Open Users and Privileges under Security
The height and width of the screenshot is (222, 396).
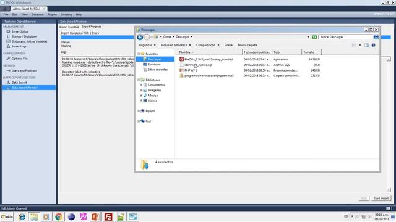pos(24,70)
